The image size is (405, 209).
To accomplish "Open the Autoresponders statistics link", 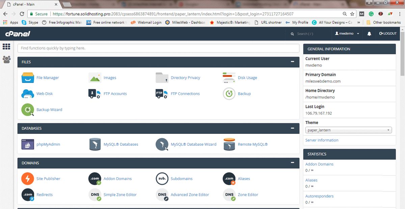I will [319, 196].
